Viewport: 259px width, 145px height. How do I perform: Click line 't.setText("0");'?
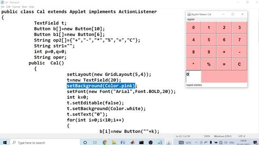[x=87, y=114]
